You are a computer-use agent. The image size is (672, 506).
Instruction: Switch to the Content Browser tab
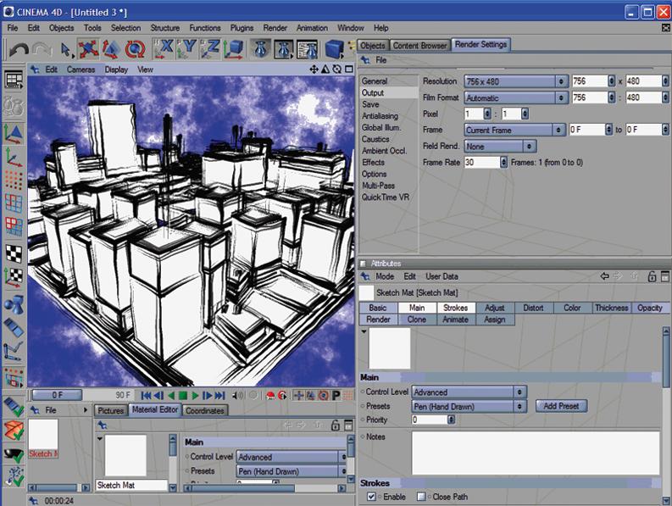[420, 45]
